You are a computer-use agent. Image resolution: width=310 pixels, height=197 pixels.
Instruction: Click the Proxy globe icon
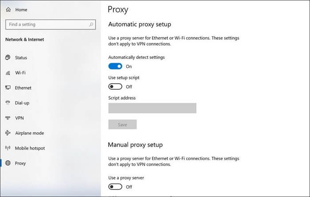click(8, 163)
